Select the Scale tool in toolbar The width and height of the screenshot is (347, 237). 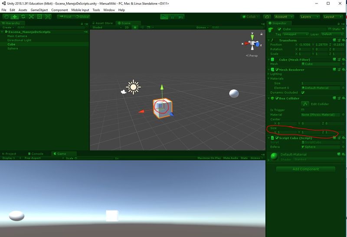[x=31, y=17]
